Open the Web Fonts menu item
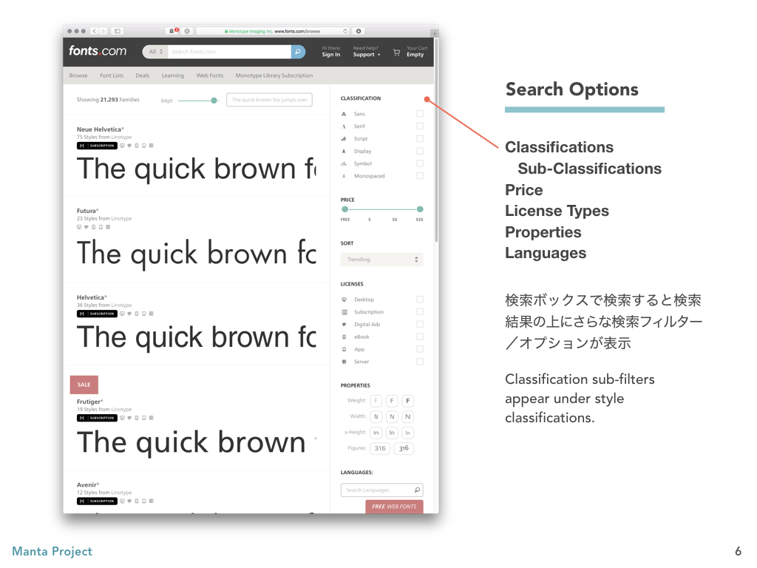The width and height of the screenshot is (757, 568). (x=210, y=75)
